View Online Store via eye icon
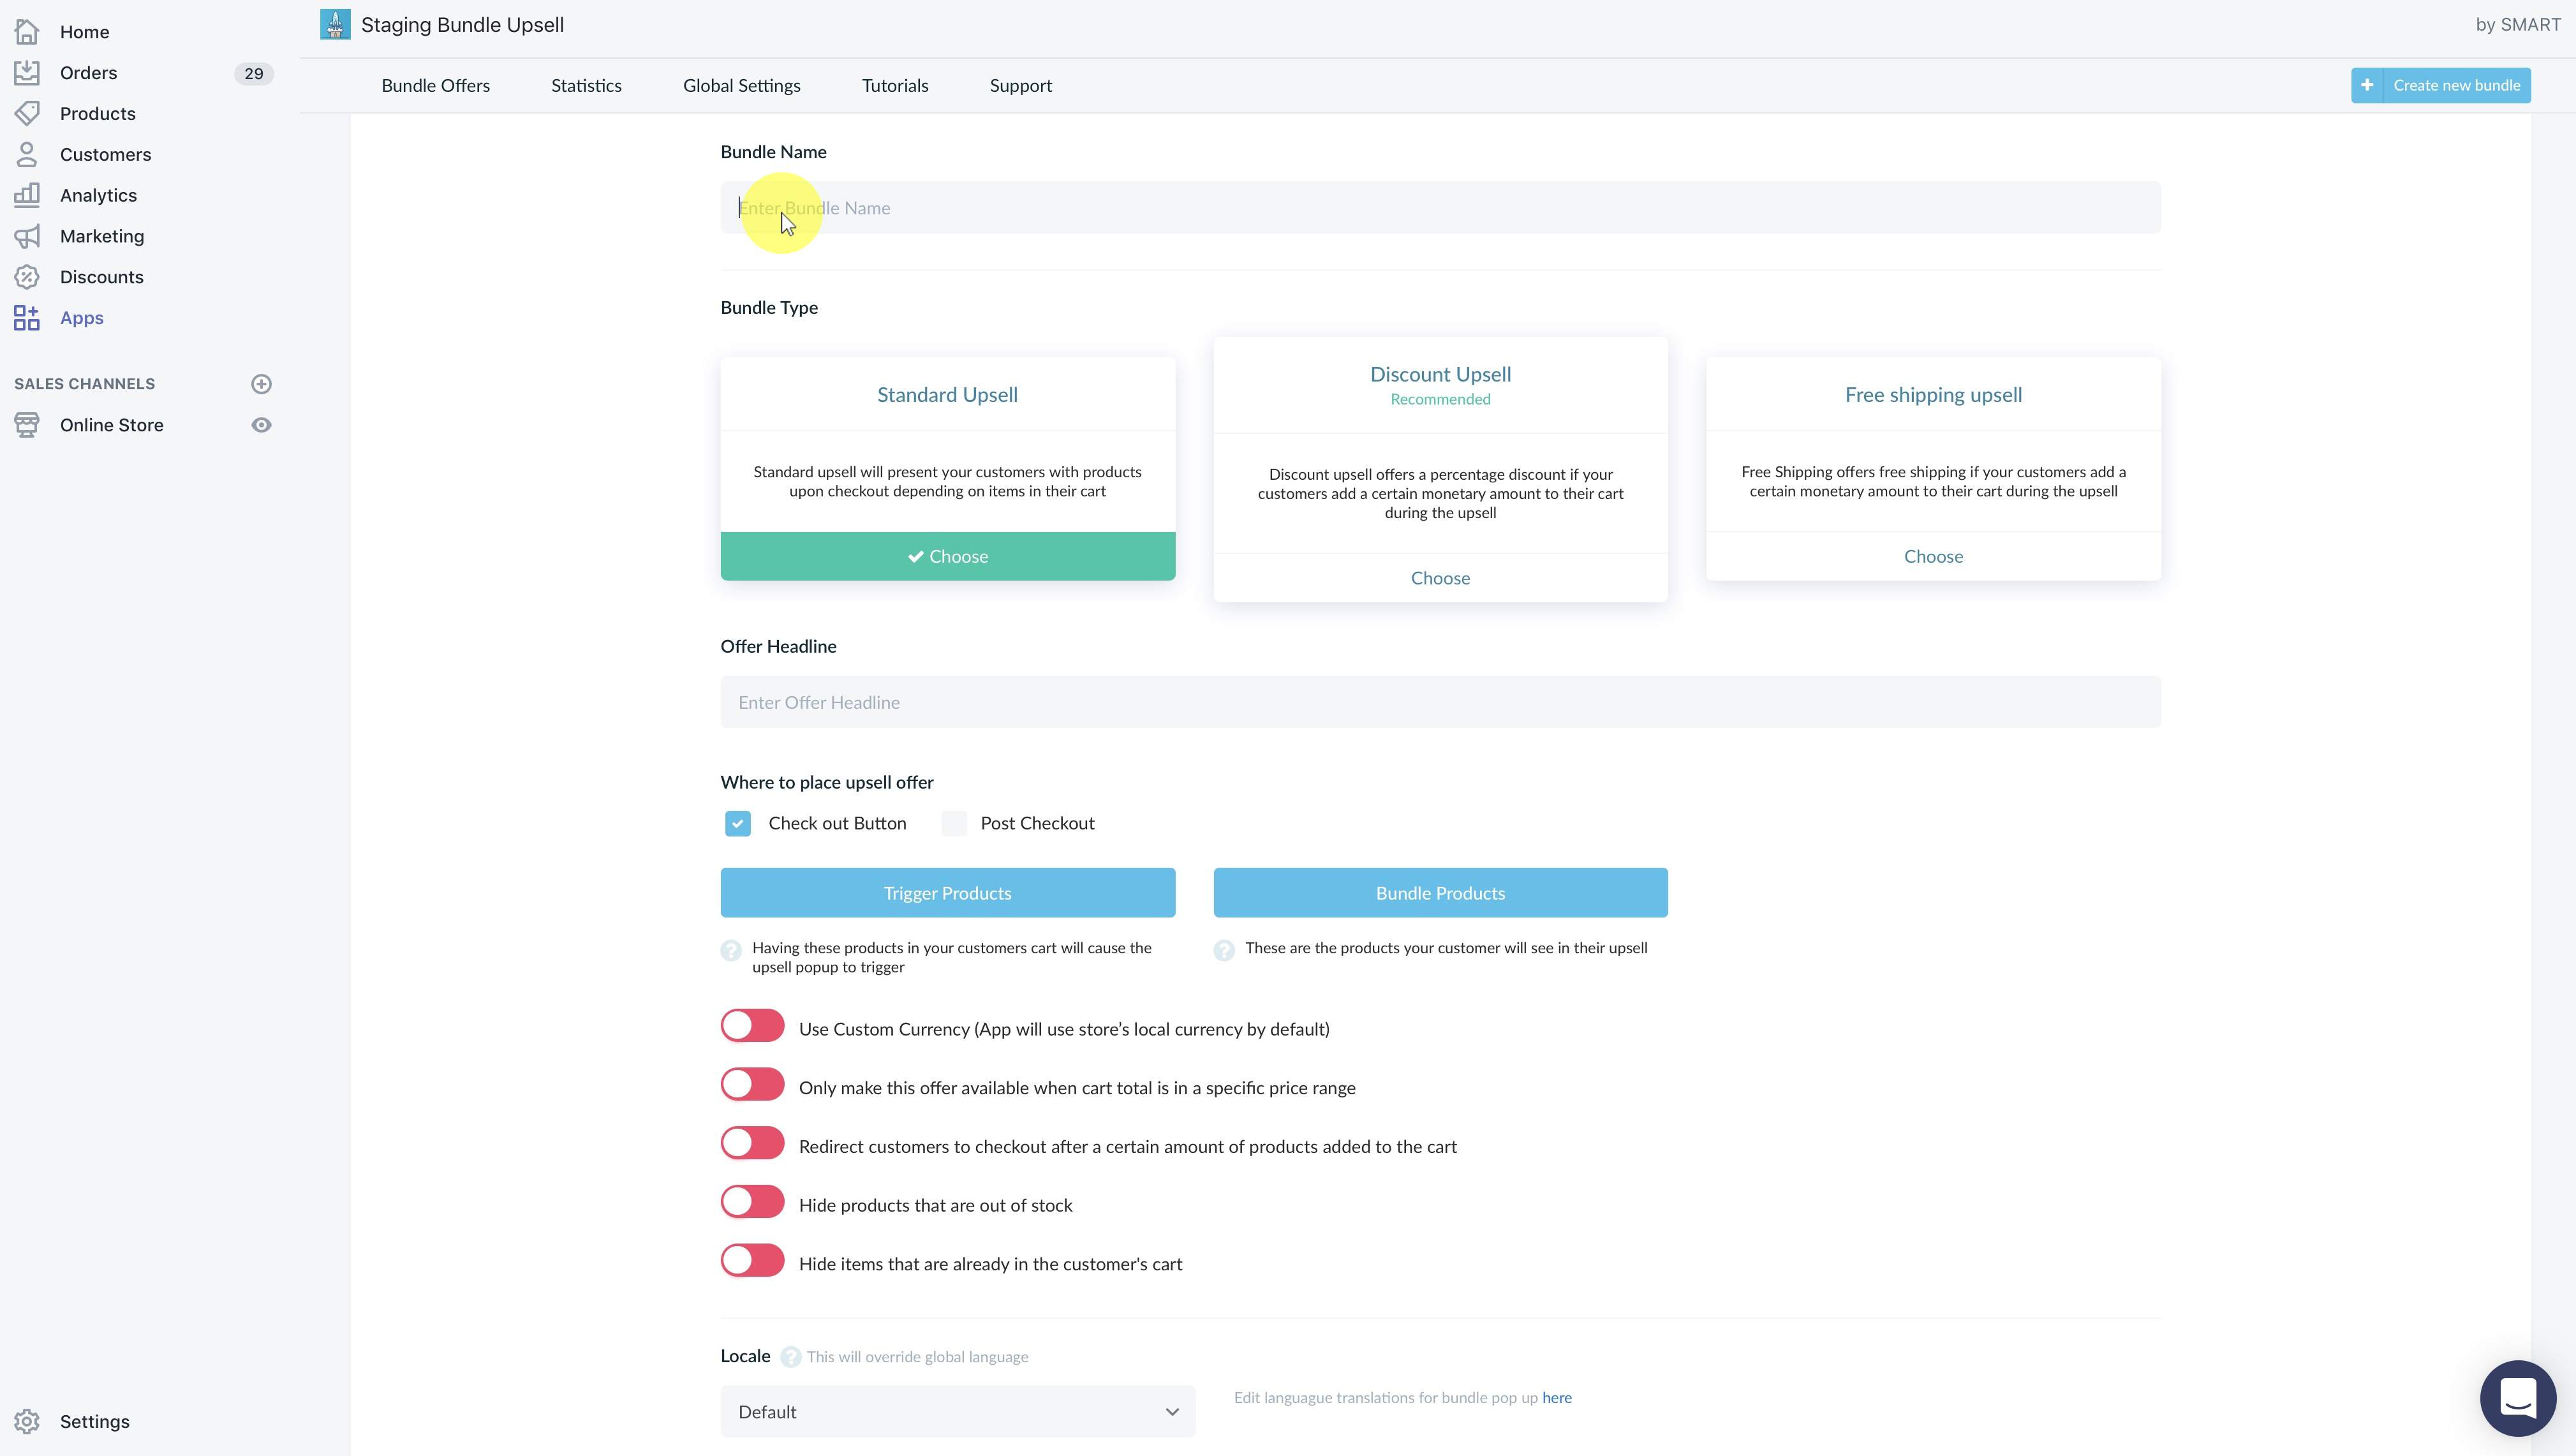Screen dimensions: 2576x1456 [261, 425]
